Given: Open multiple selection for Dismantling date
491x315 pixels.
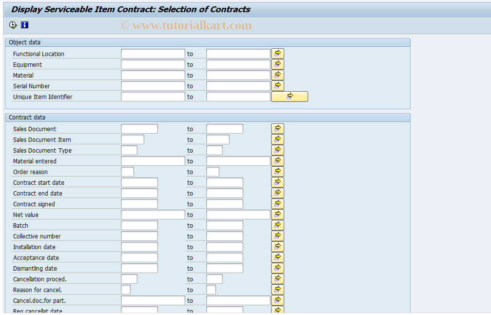Looking at the screenshot, I should 277,268.
